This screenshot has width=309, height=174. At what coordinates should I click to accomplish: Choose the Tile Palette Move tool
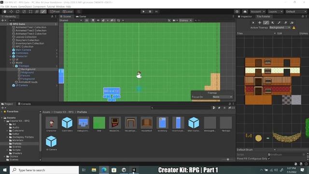pyautogui.click(x=260, y=23)
